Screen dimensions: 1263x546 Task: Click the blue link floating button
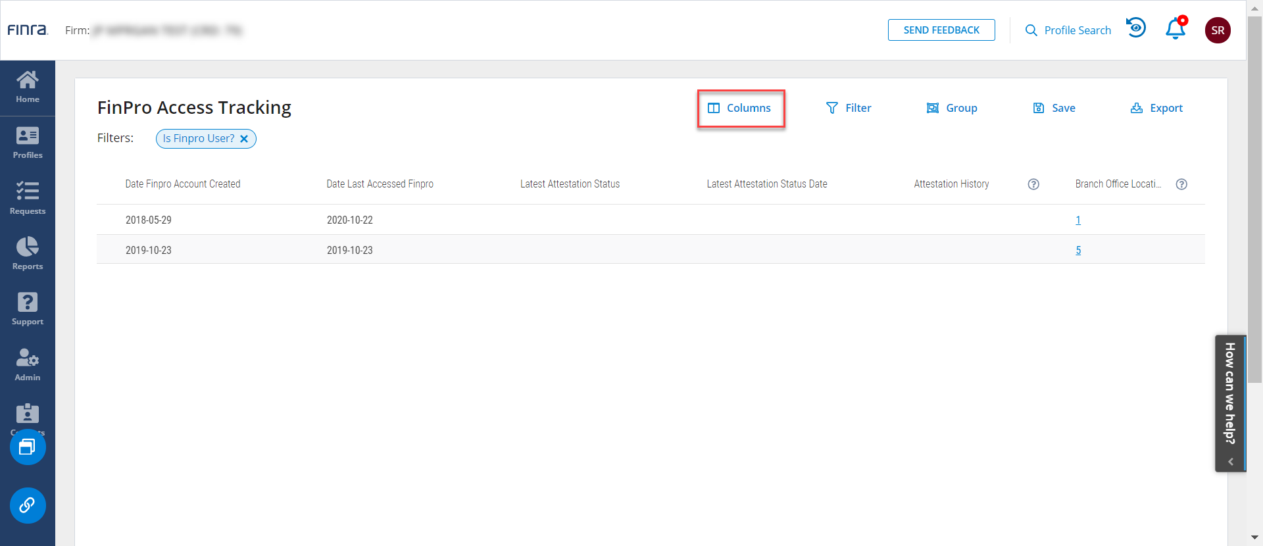point(28,505)
